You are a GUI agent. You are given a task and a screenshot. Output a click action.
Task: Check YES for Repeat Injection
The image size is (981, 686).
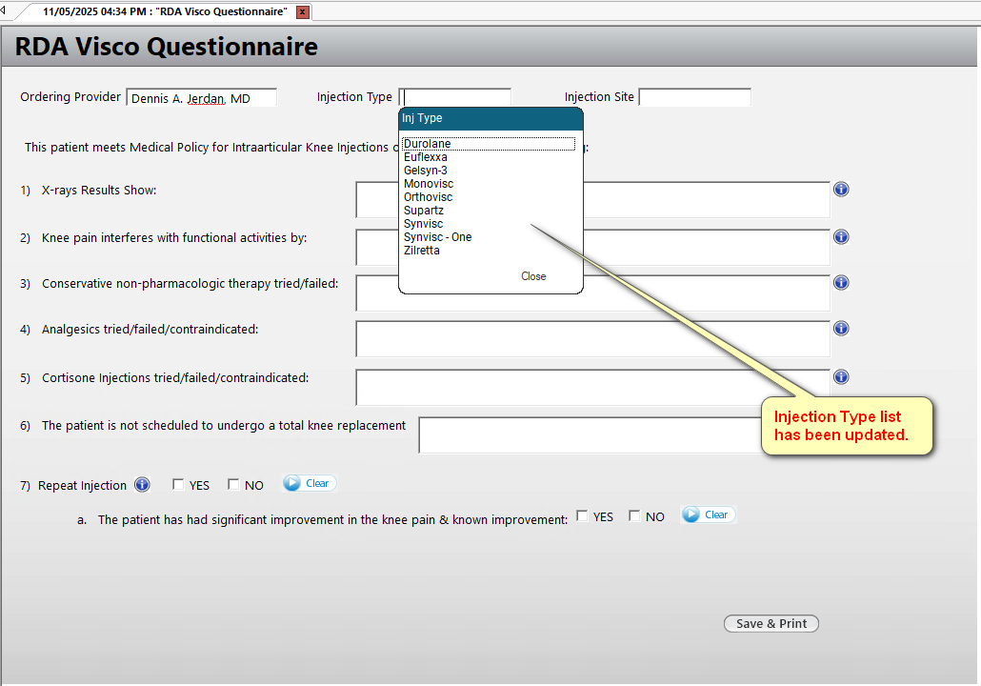178,484
